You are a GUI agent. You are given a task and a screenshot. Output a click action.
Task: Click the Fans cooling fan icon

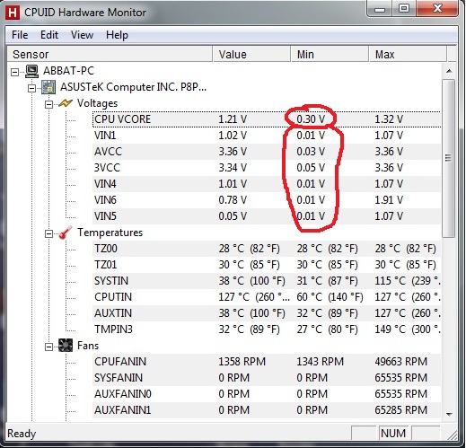pyautogui.click(x=66, y=346)
